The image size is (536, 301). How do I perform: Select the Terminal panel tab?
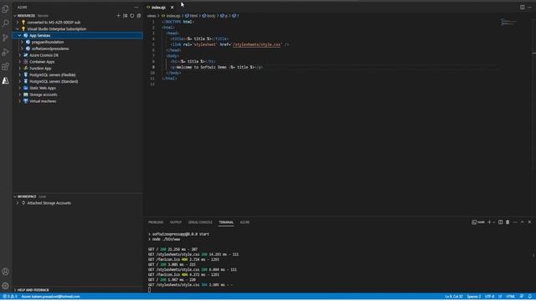(x=226, y=222)
